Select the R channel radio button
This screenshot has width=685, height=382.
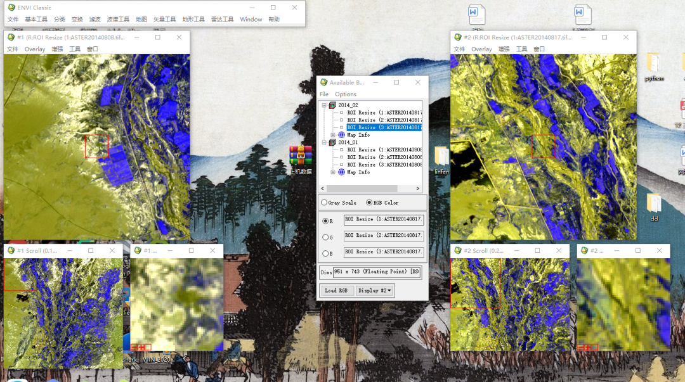[325, 221]
